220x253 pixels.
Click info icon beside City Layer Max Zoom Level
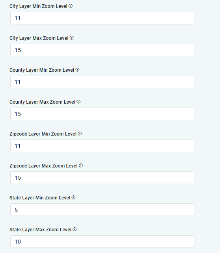tap(72, 38)
